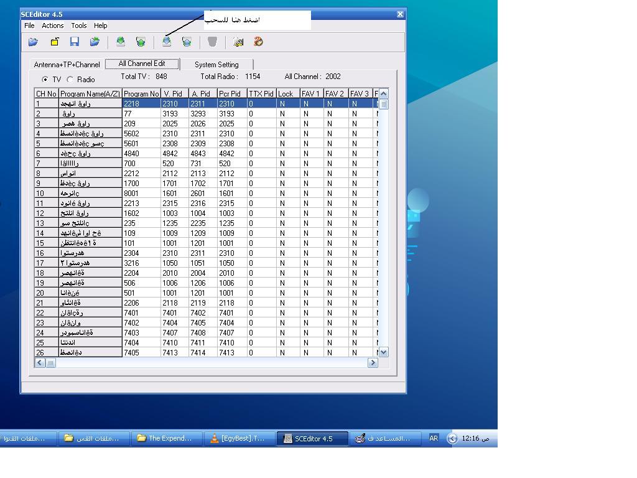This screenshot has width=637, height=478.
Task: Open [EgyBest] VLC taskbar button
Action: (239, 439)
